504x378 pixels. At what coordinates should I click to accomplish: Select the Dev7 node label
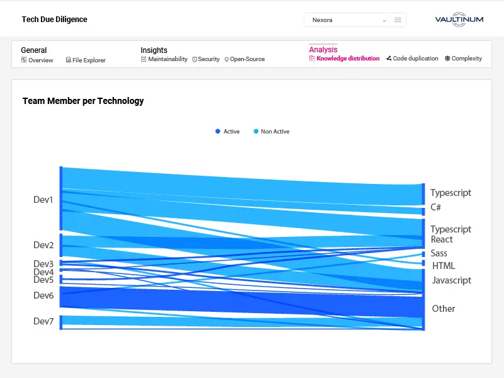point(43,321)
